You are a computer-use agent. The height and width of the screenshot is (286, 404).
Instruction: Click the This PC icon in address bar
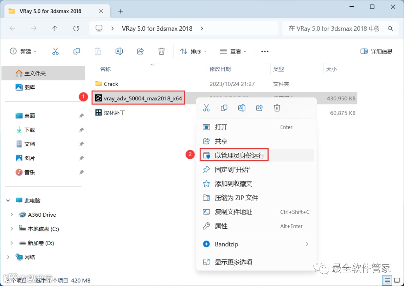tap(99, 28)
